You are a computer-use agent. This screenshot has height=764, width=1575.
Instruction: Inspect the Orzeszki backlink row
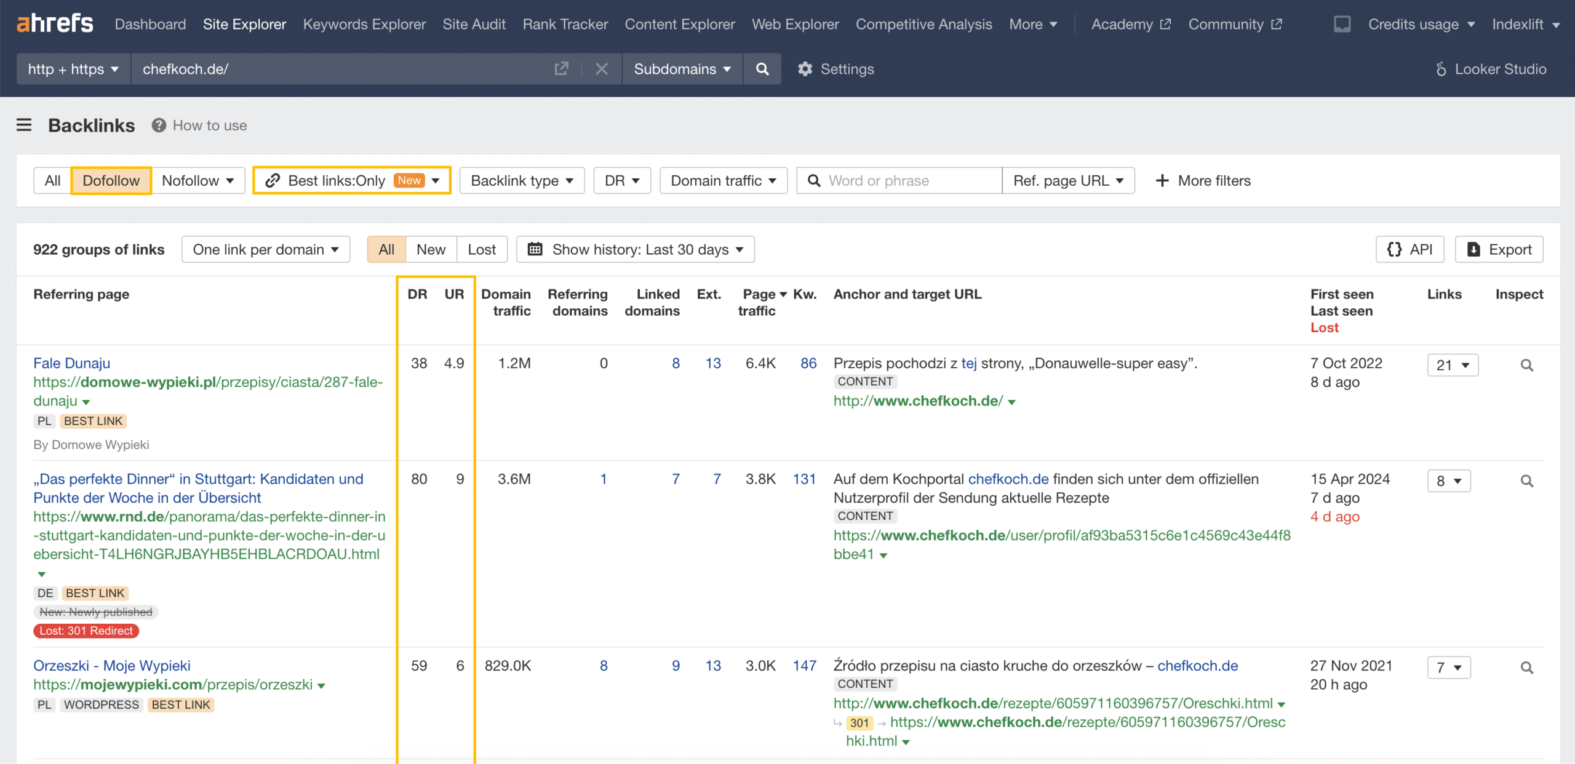coord(1526,667)
